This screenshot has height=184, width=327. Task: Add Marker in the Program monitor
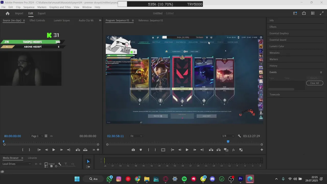(x=141, y=150)
